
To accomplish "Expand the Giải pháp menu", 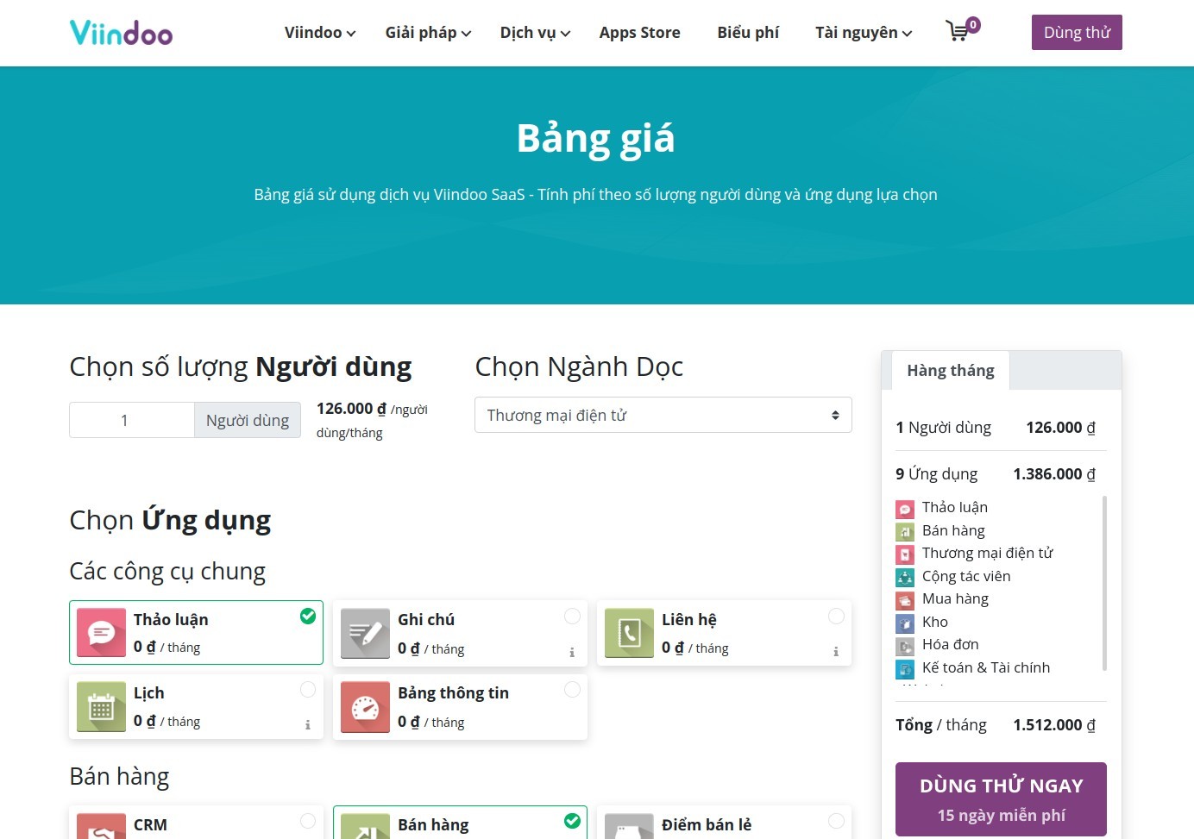I will pyautogui.click(x=428, y=33).
